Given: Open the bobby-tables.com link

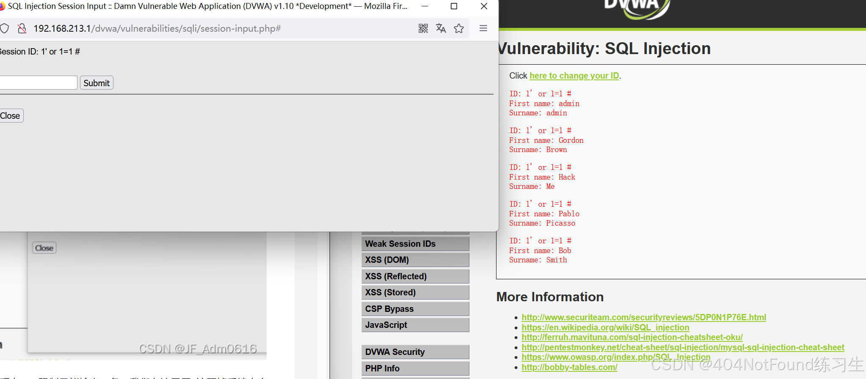Looking at the screenshot, I should coord(569,367).
